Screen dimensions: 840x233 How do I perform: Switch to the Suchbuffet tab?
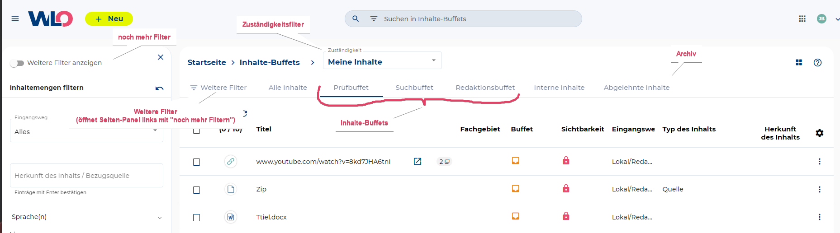(x=414, y=88)
